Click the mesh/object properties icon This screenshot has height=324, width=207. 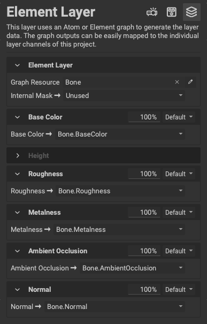[x=172, y=12]
